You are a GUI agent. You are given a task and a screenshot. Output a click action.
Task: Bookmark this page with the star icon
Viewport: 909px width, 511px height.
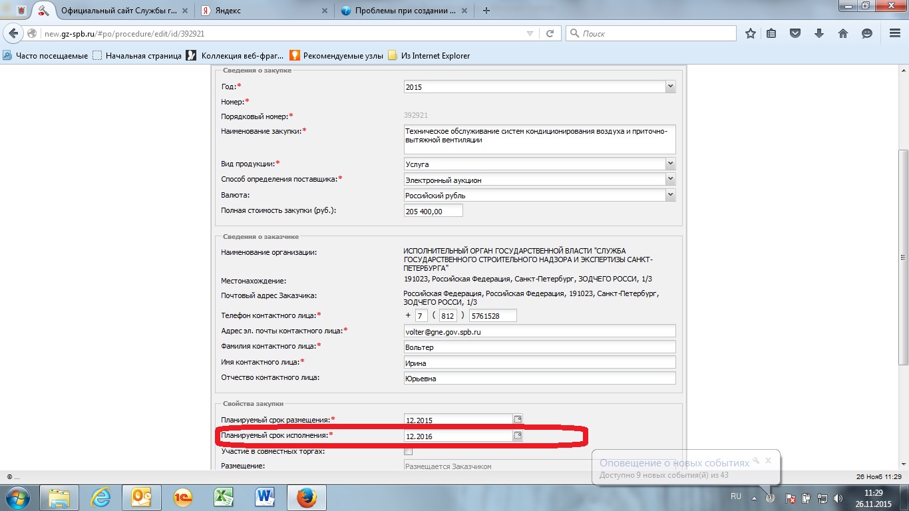(751, 33)
